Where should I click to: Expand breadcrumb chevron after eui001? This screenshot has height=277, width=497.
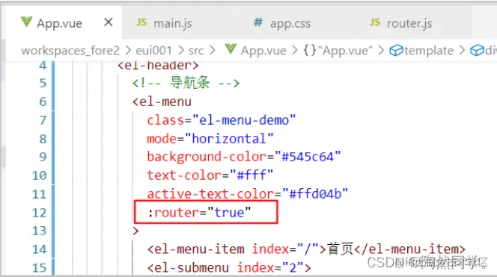[x=181, y=50]
